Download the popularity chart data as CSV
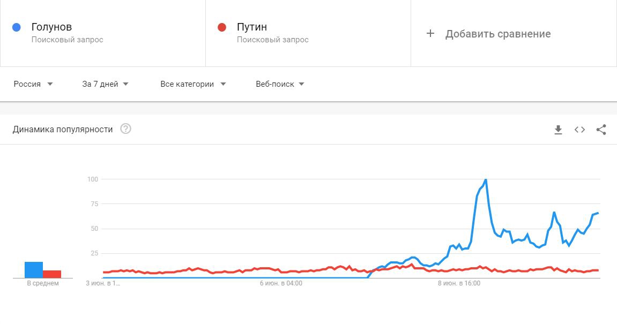 pos(558,130)
